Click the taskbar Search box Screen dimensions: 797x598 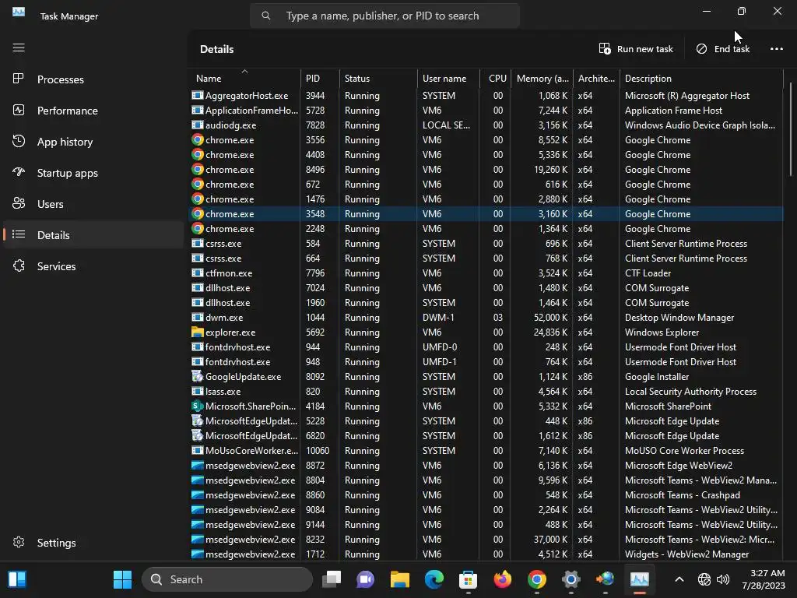[227, 579]
